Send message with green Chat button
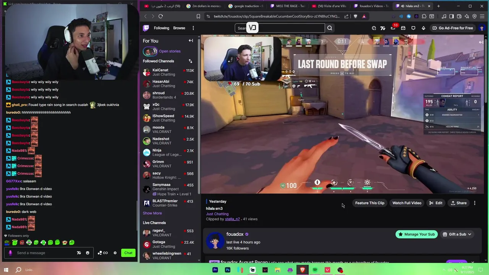The image size is (489, 275). 128,253
